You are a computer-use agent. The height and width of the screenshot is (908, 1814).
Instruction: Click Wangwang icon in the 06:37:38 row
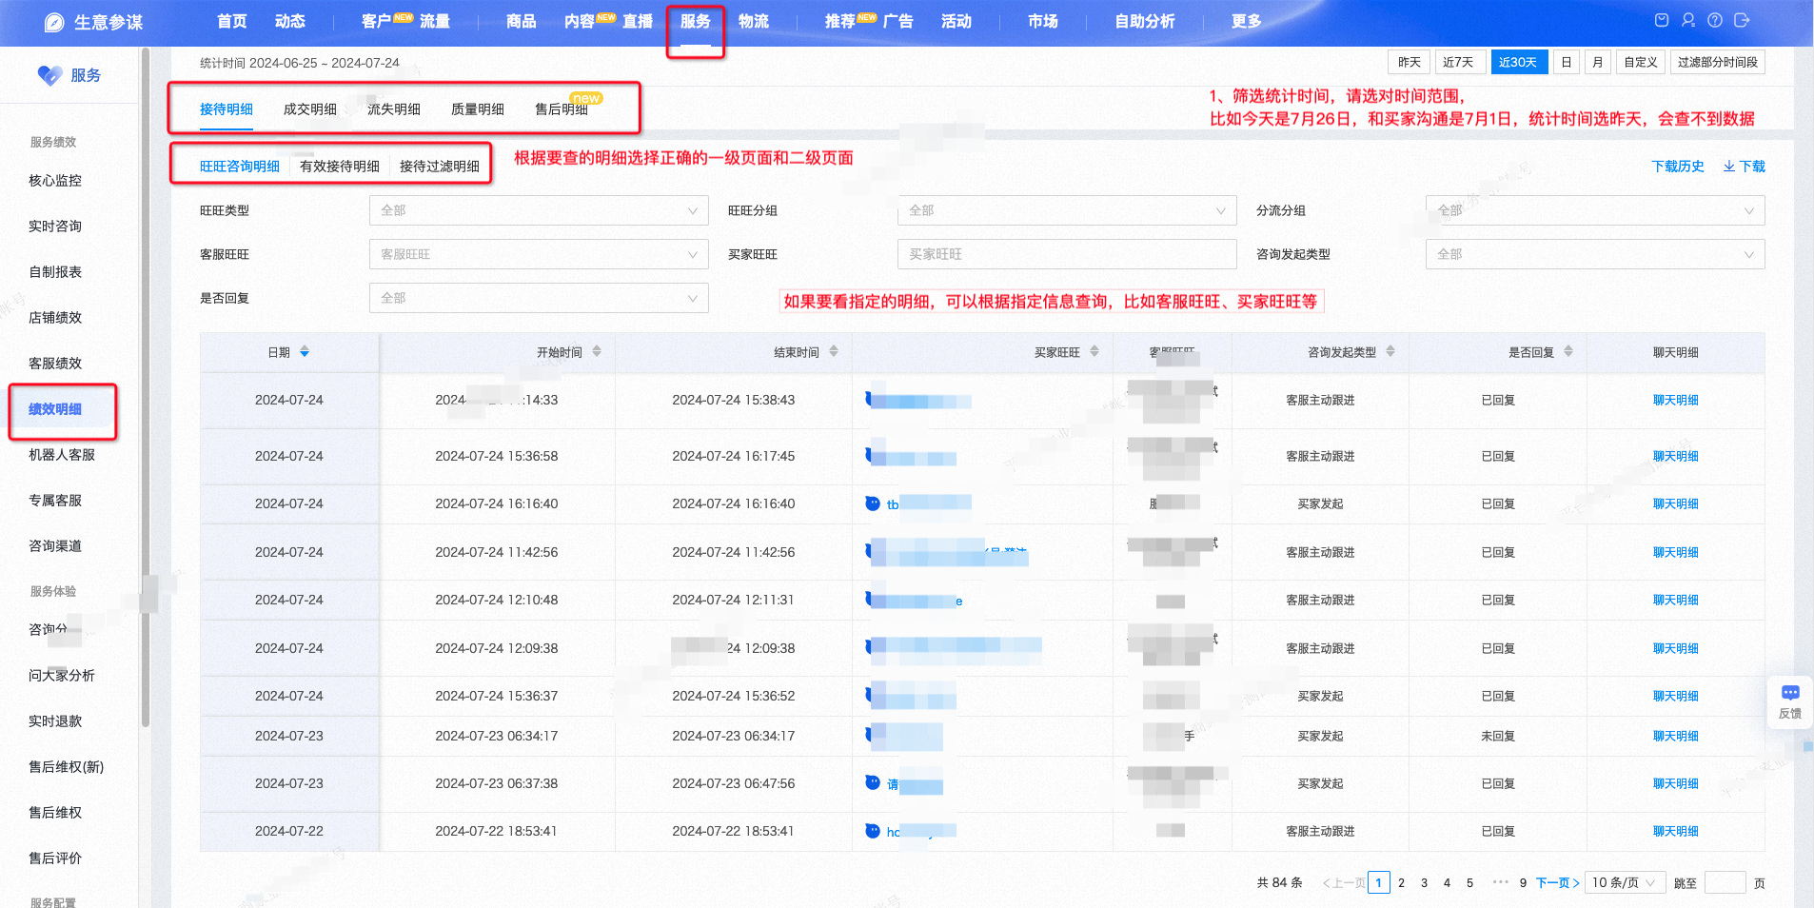(x=873, y=782)
